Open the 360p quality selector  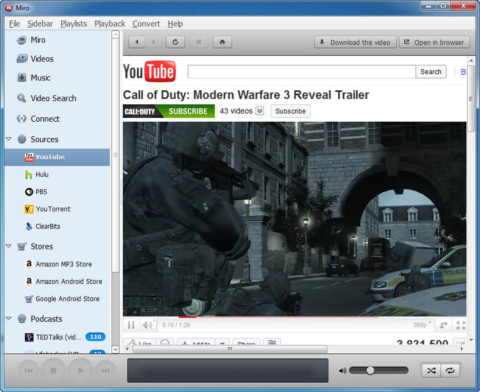point(422,325)
